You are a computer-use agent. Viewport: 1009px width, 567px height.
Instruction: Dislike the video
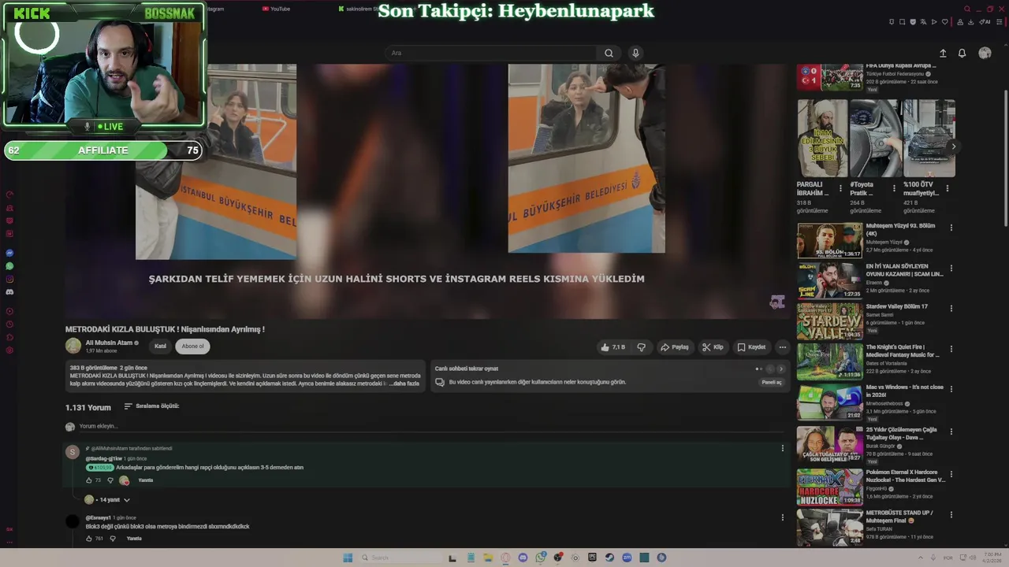[641, 347]
